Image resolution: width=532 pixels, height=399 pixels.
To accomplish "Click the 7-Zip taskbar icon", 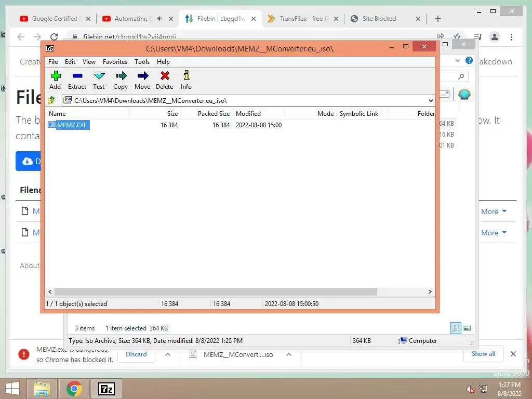I will [106, 389].
